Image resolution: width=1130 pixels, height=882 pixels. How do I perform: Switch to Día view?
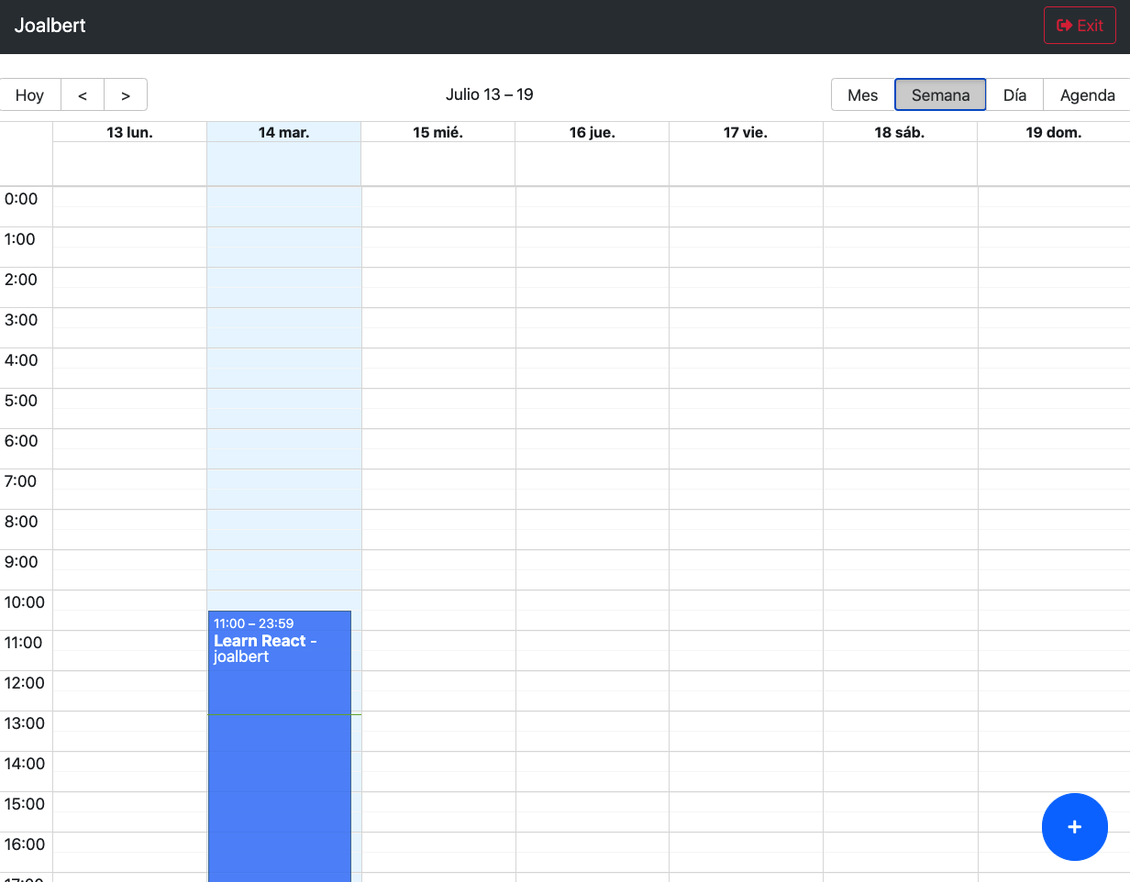click(x=1014, y=94)
